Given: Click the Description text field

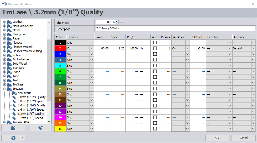Looking at the screenshot, I should click(x=175, y=28).
